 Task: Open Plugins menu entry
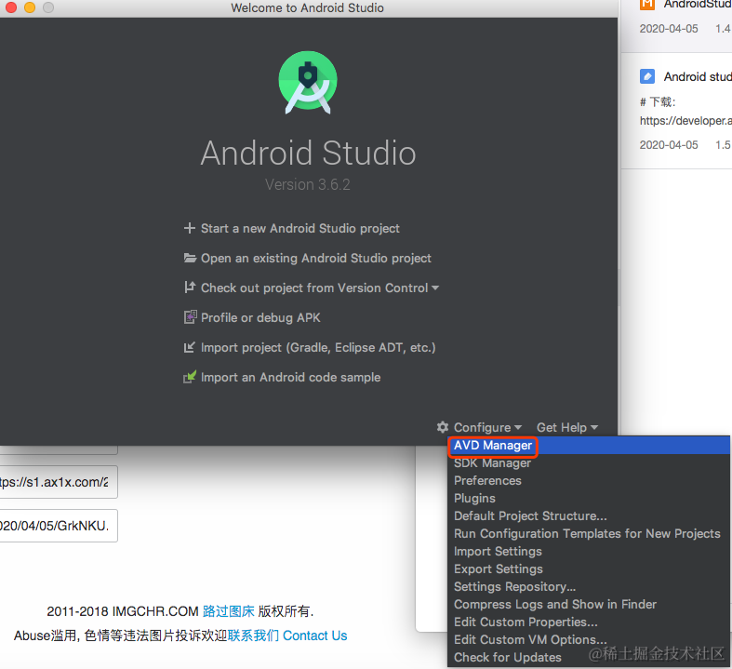click(588, 499)
